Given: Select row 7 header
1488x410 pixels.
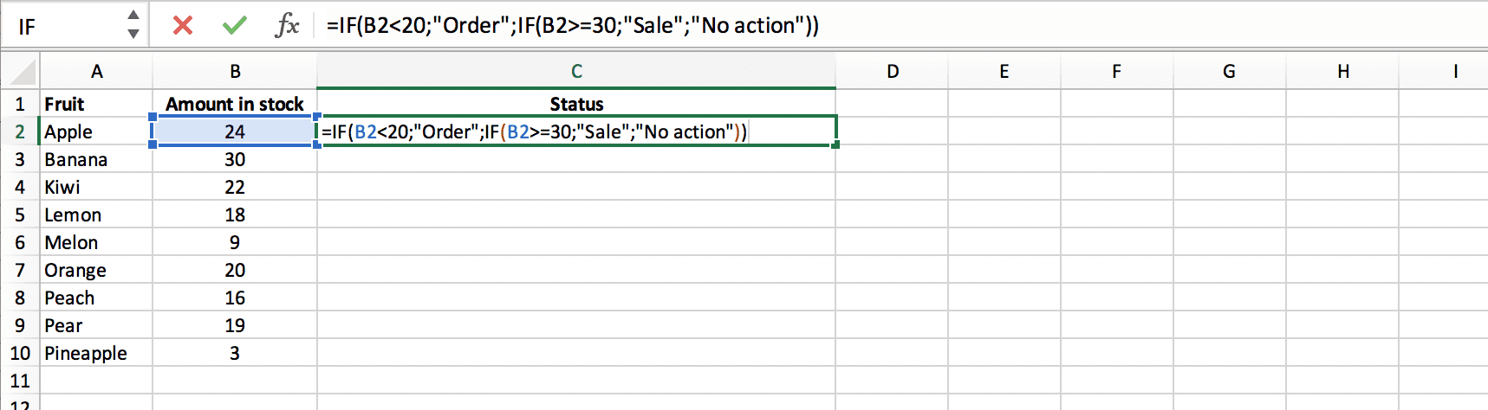Looking at the screenshot, I should tap(20, 270).
